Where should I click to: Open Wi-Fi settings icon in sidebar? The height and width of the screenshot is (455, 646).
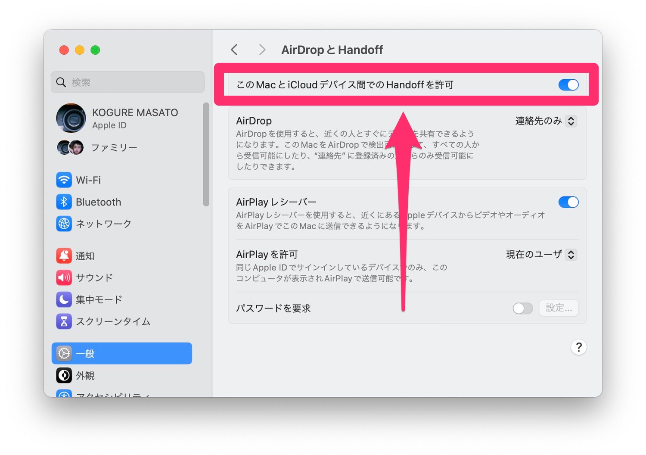[x=64, y=180]
